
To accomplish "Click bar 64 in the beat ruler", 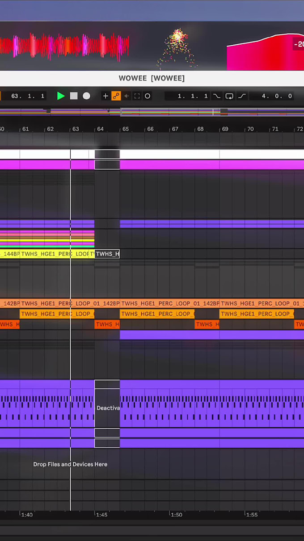I will 100,129.
